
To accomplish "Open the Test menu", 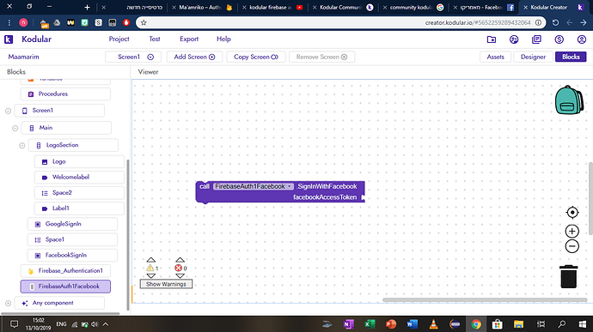I will click(x=155, y=39).
